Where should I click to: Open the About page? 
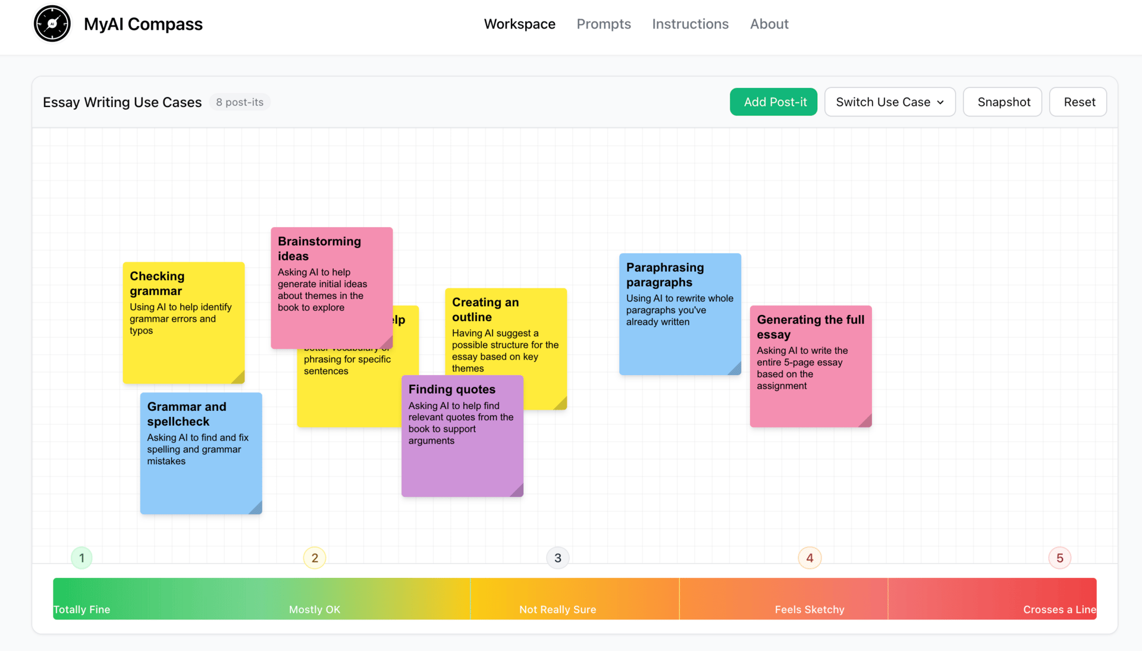[768, 24]
